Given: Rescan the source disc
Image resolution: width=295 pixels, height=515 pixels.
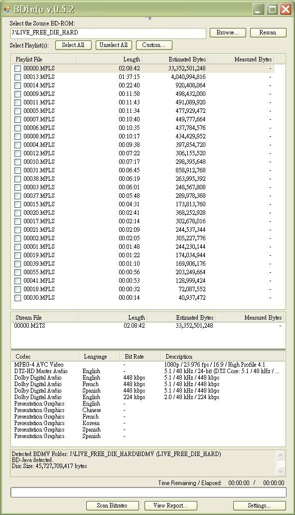Looking at the screenshot, I should coord(268,32).
